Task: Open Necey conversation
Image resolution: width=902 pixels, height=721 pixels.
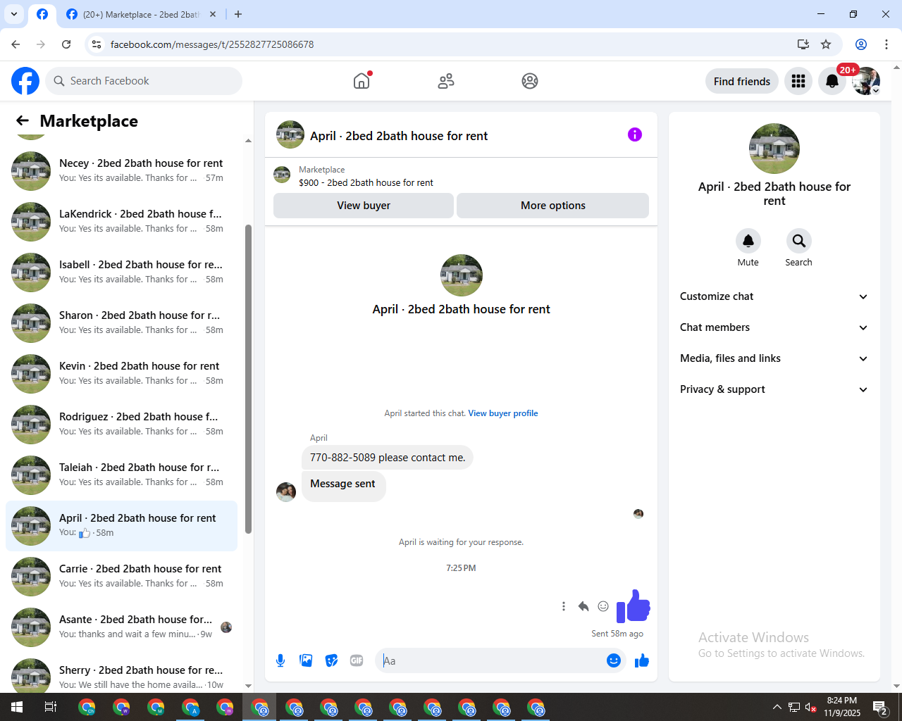Action: point(121,170)
